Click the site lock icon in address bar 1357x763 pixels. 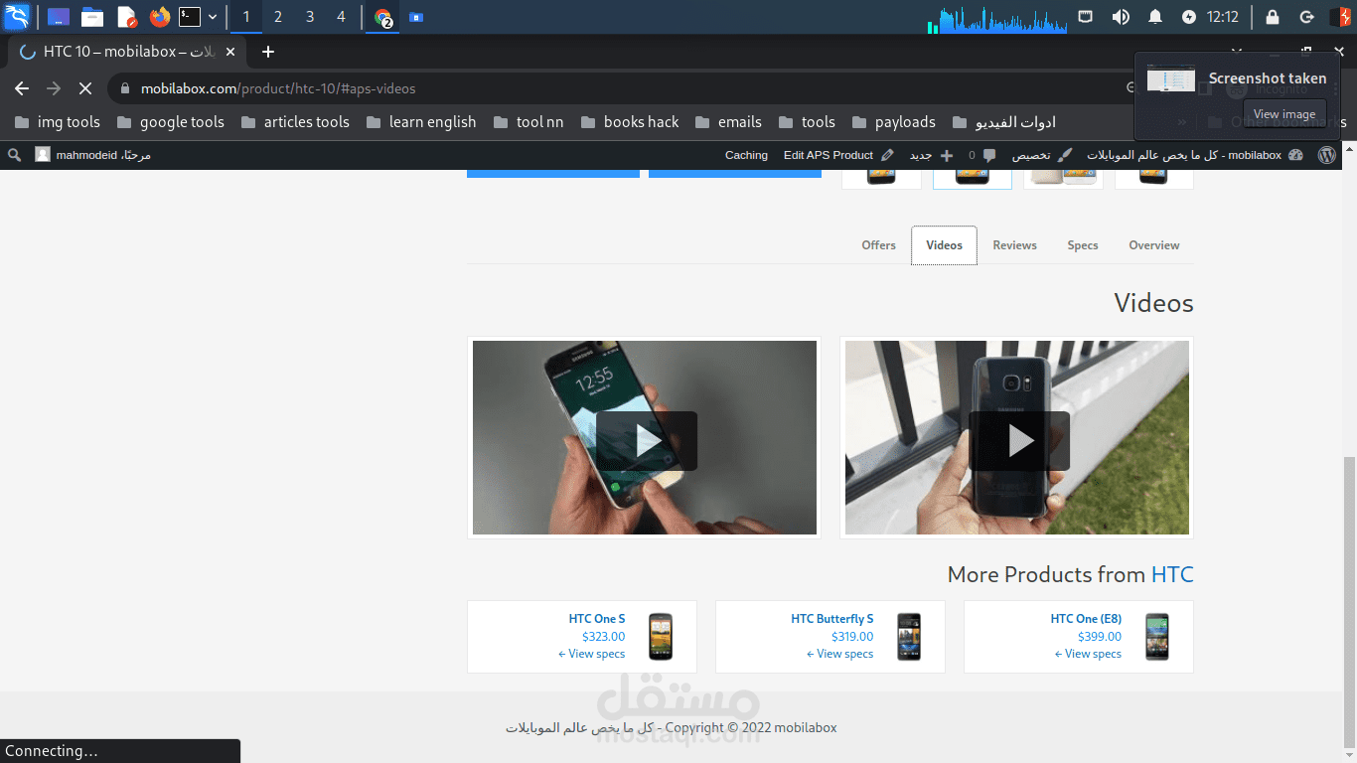pos(124,88)
